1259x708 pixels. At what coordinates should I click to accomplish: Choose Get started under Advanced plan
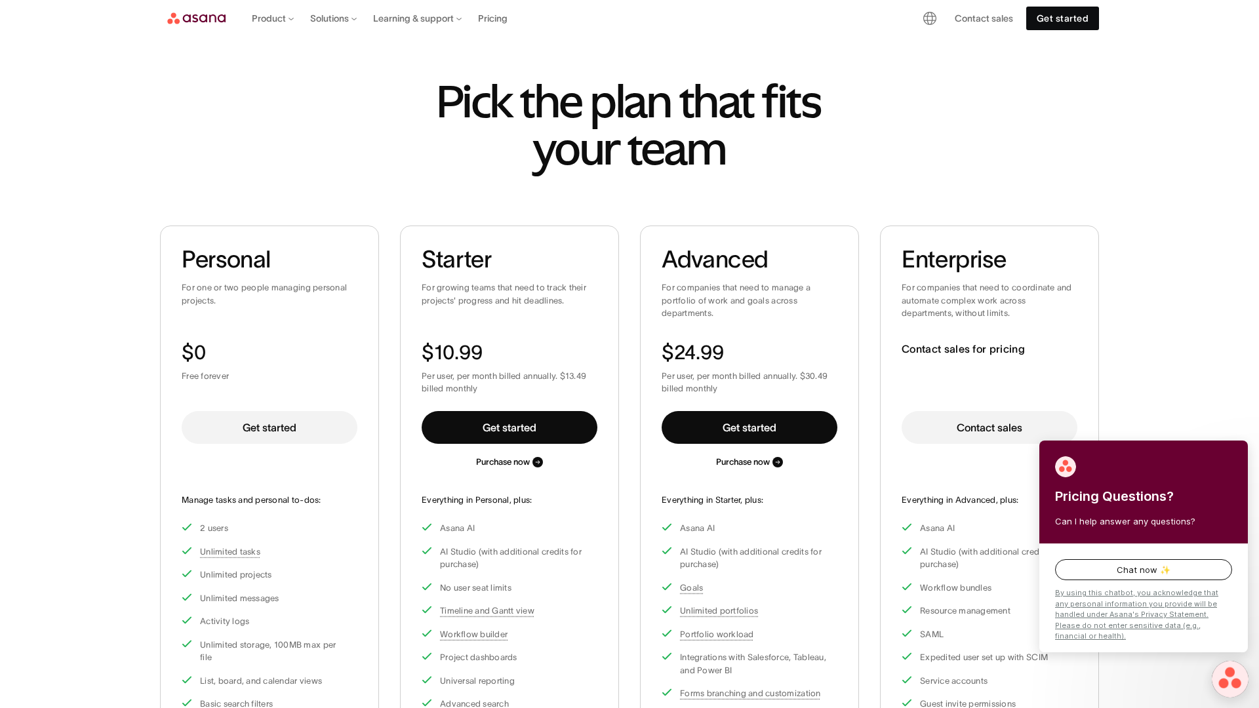(749, 427)
